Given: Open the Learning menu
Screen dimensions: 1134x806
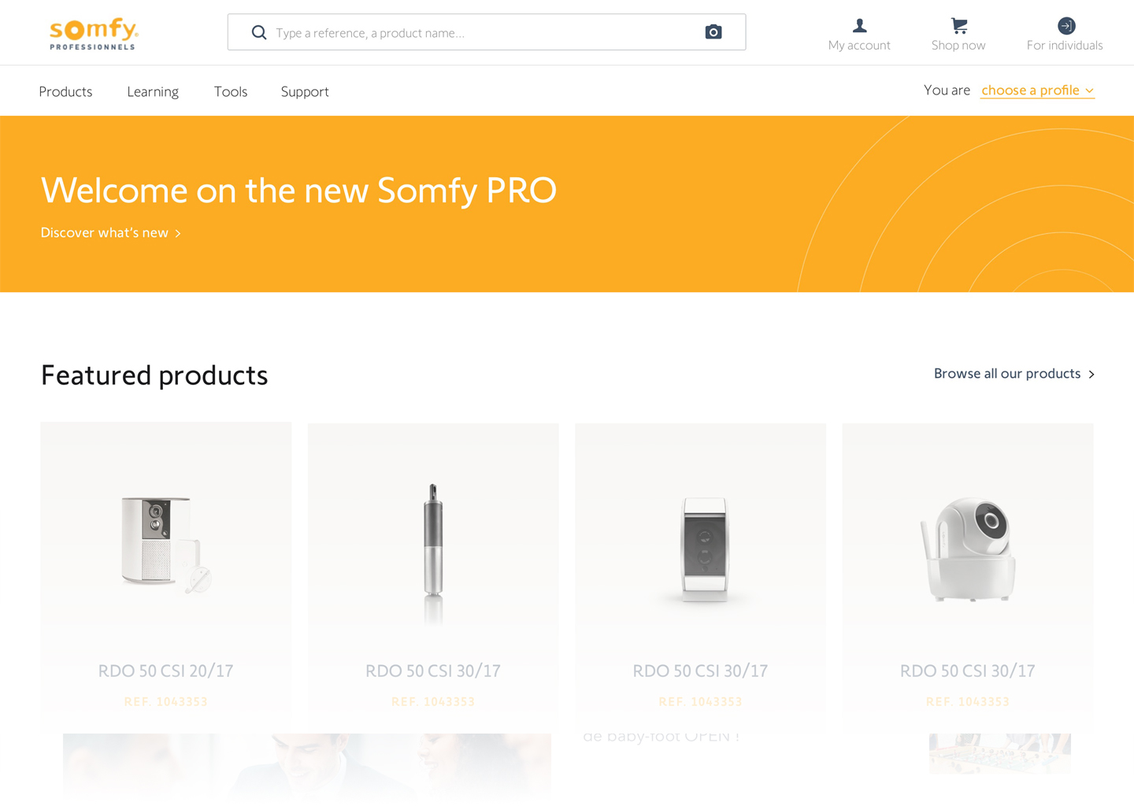Looking at the screenshot, I should [153, 91].
